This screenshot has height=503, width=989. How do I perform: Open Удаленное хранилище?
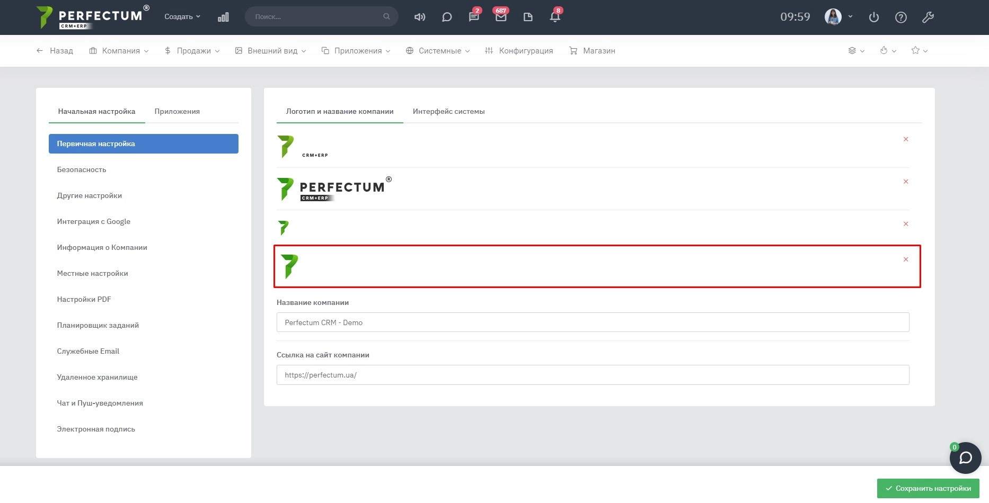click(x=144, y=377)
